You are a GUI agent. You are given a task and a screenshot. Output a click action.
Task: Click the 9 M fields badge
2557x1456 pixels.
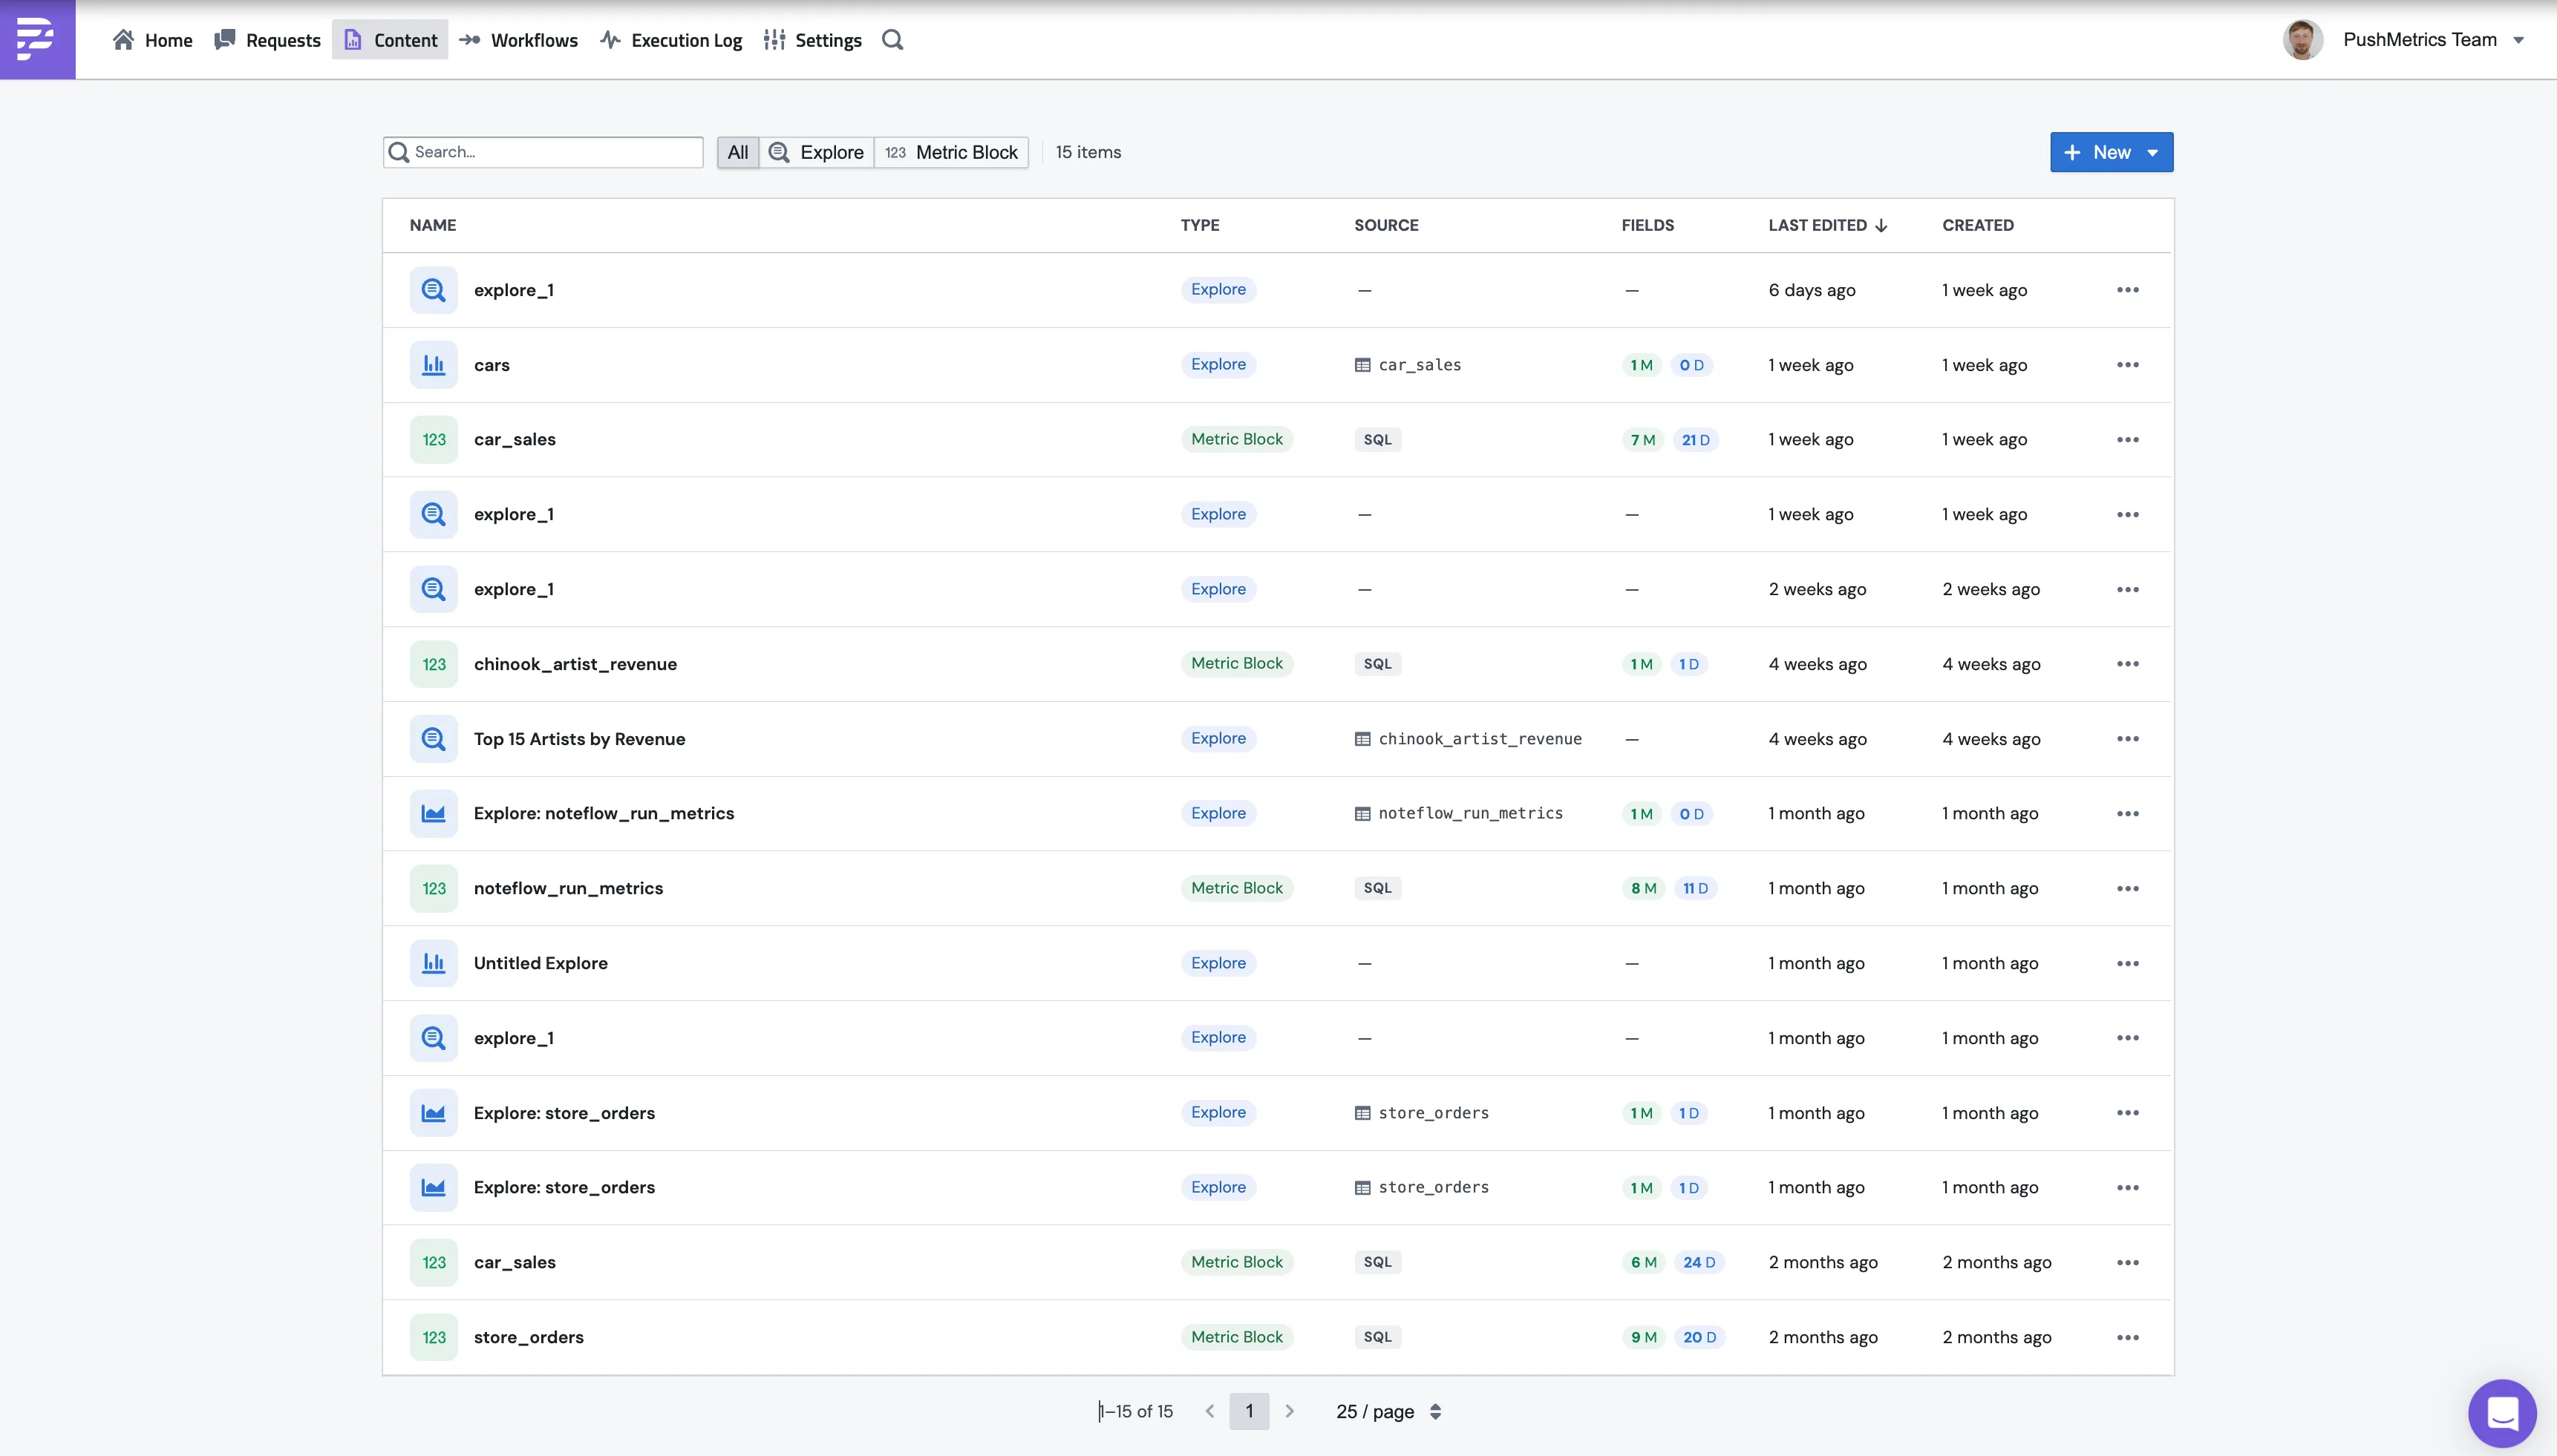tap(1642, 1337)
